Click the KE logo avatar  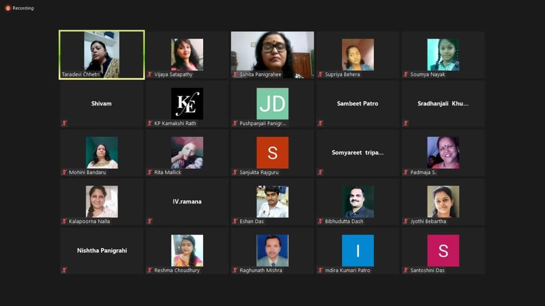[187, 103]
